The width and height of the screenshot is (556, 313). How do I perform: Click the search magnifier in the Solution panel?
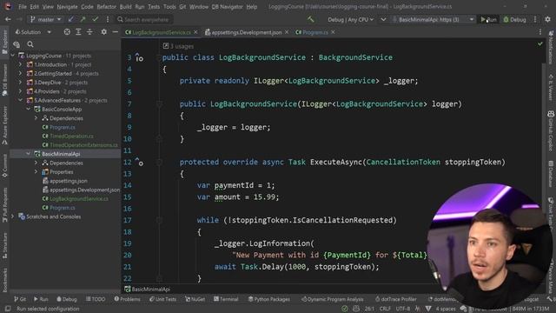pos(30,44)
